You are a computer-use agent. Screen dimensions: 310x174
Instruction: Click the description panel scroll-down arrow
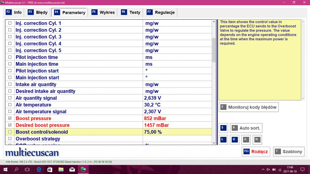(303, 98)
